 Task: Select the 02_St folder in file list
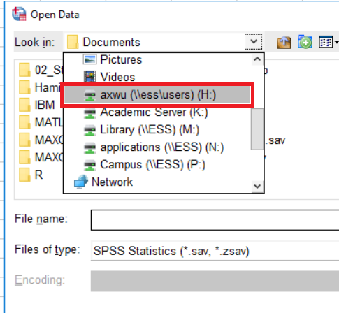(41, 70)
